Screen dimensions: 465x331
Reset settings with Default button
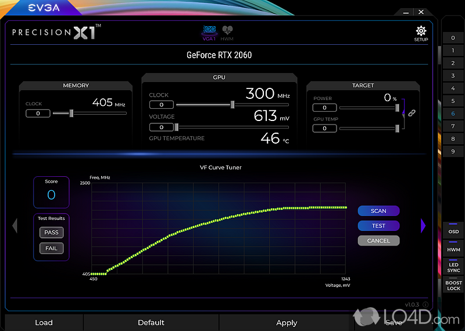(151, 323)
